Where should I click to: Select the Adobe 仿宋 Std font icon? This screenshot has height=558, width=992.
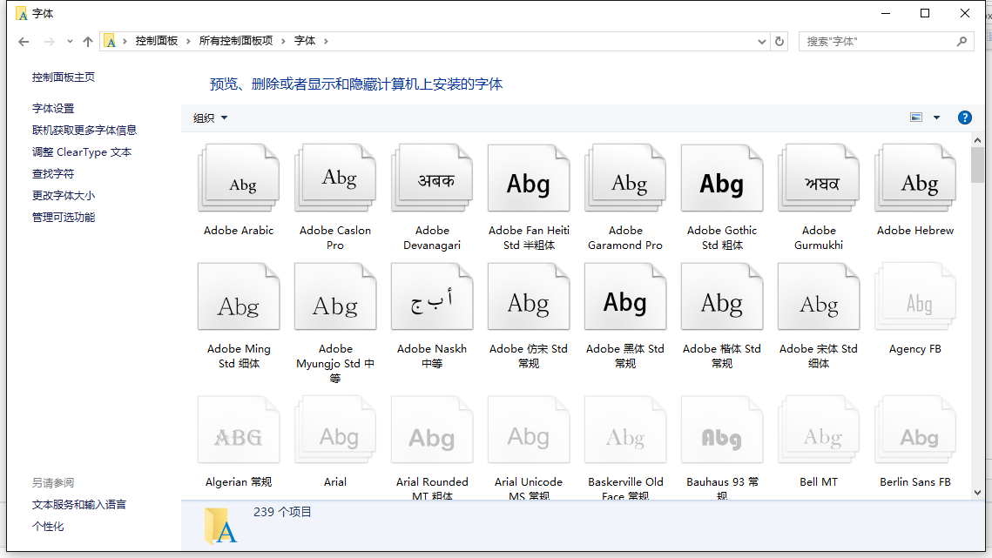pyautogui.click(x=529, y=297)
